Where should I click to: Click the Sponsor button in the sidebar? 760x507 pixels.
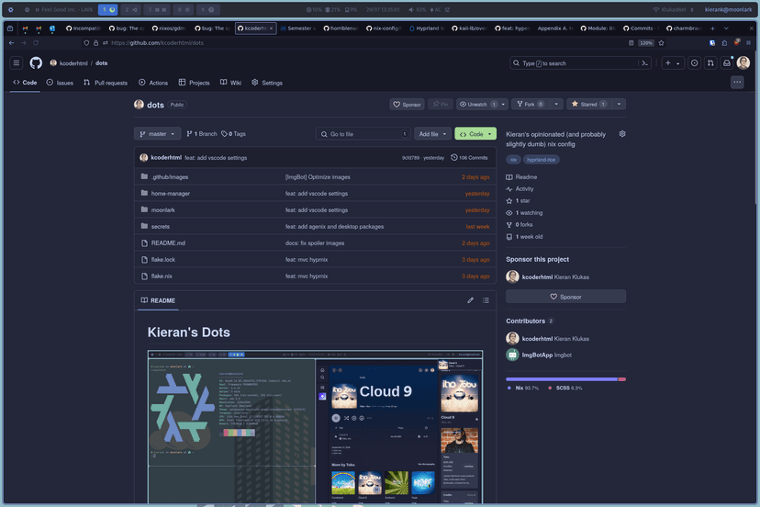565,297
